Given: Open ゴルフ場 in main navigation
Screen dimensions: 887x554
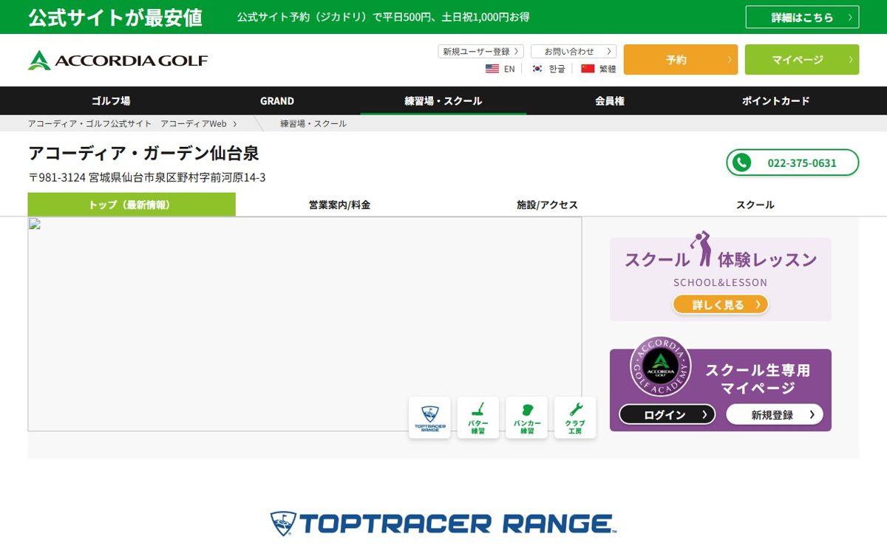Looking at the screenshot, I should (x=111, y=100).
